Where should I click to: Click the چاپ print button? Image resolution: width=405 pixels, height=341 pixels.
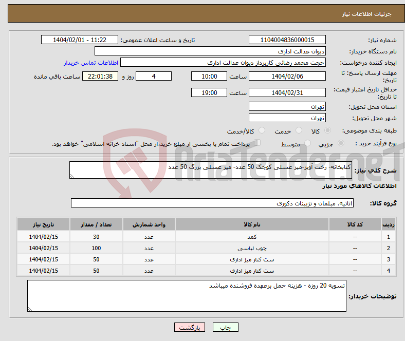[x=226, y=327]
